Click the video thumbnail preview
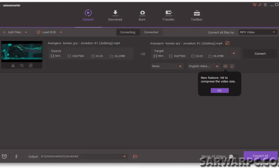Image resolution: width=279 pixels, height=168 pixels. (x=22, y=51)
